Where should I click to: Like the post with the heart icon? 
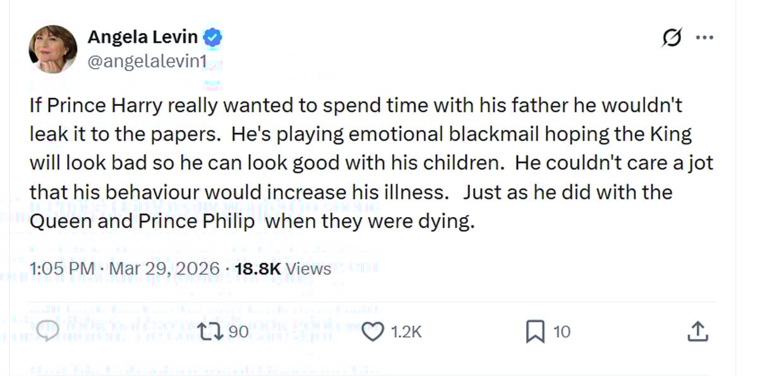pyautogui.click(x=373, y=331)
